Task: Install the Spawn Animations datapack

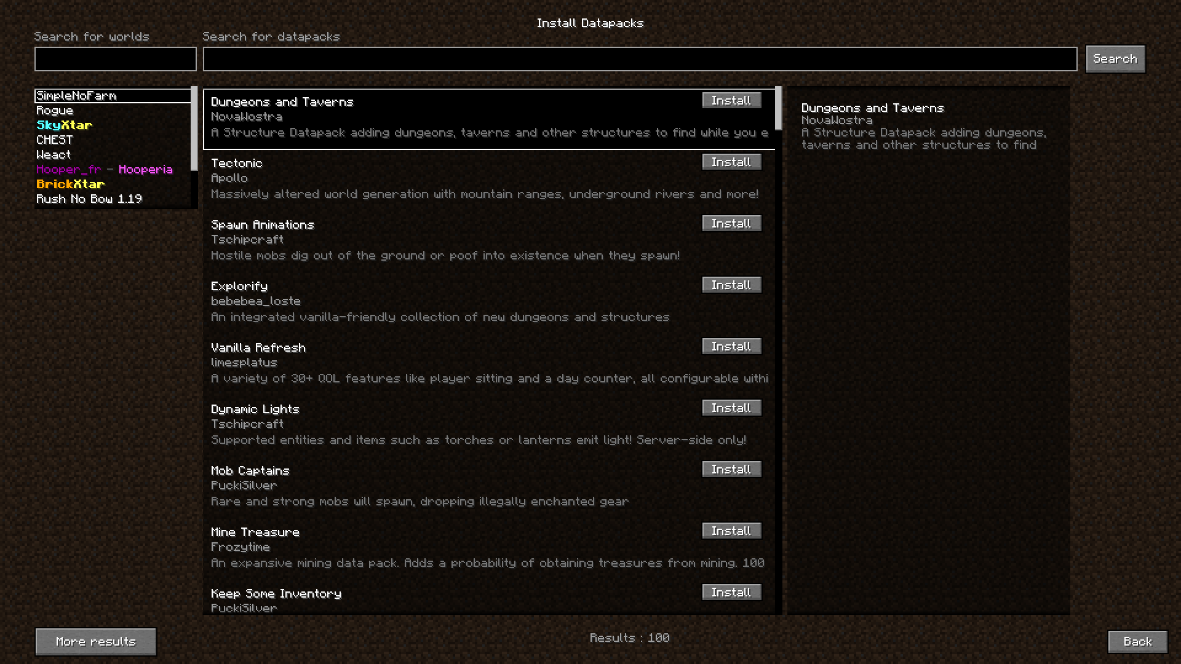Action: pyautogui.click(x=731, y=223)
